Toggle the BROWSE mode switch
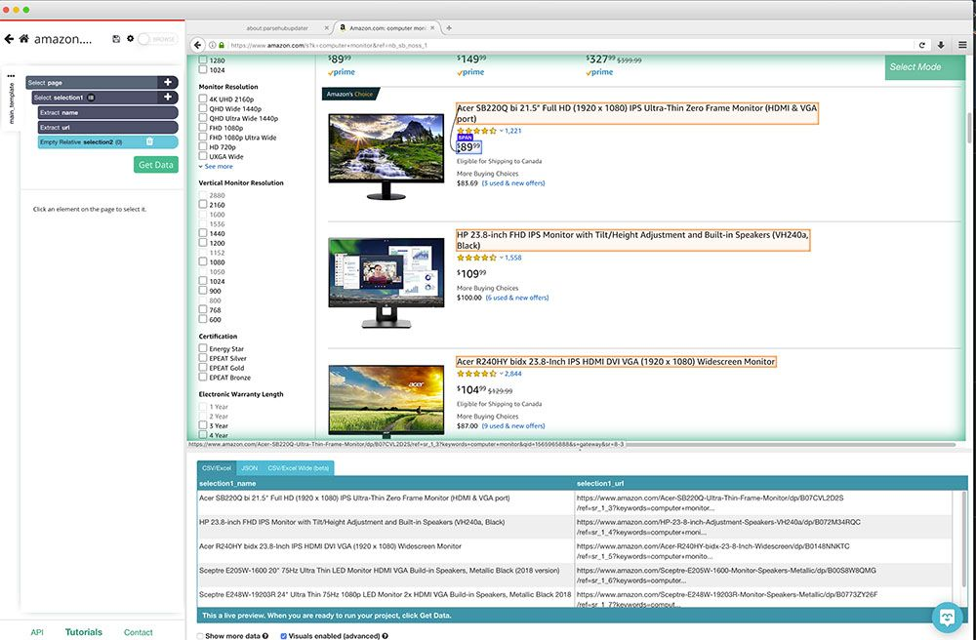Image resolution: width=976 pixels, height=640 pixels. pos(157,39)
